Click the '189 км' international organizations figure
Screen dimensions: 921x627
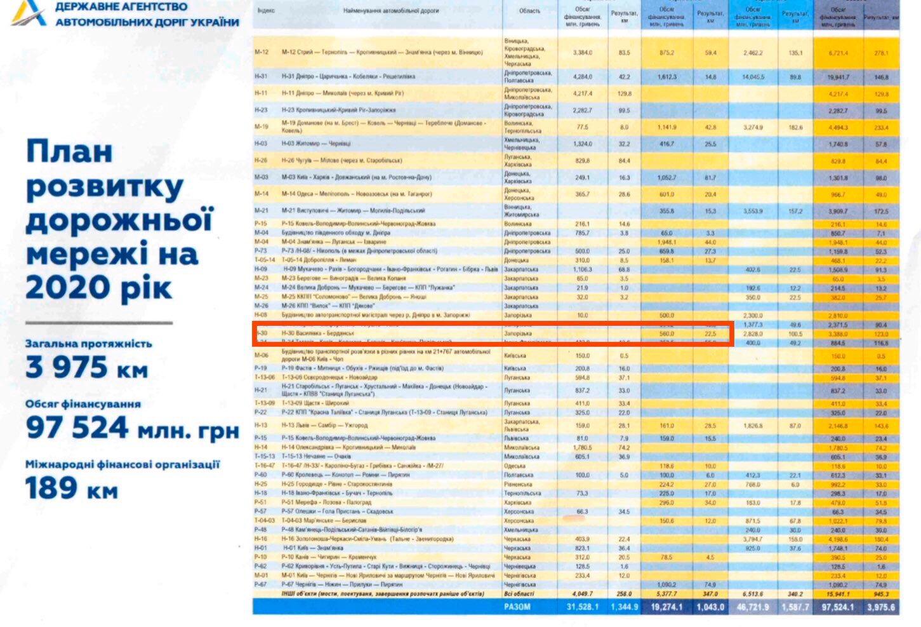tap(71, 488)
